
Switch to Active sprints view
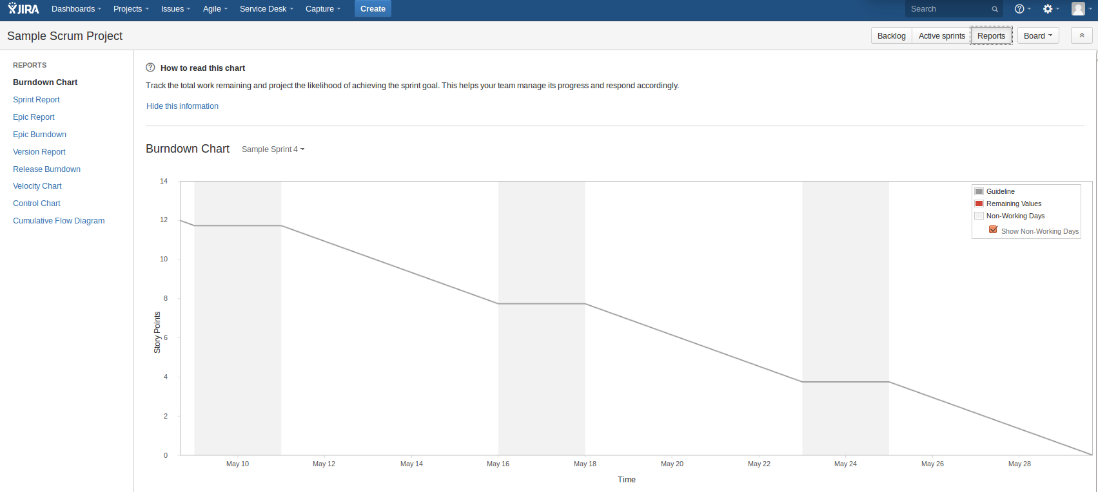941,36
